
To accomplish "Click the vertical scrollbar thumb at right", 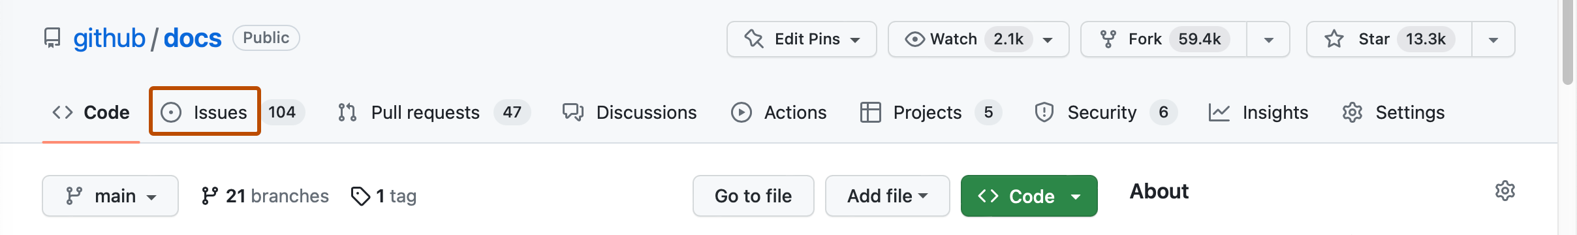I will 1568,42.
